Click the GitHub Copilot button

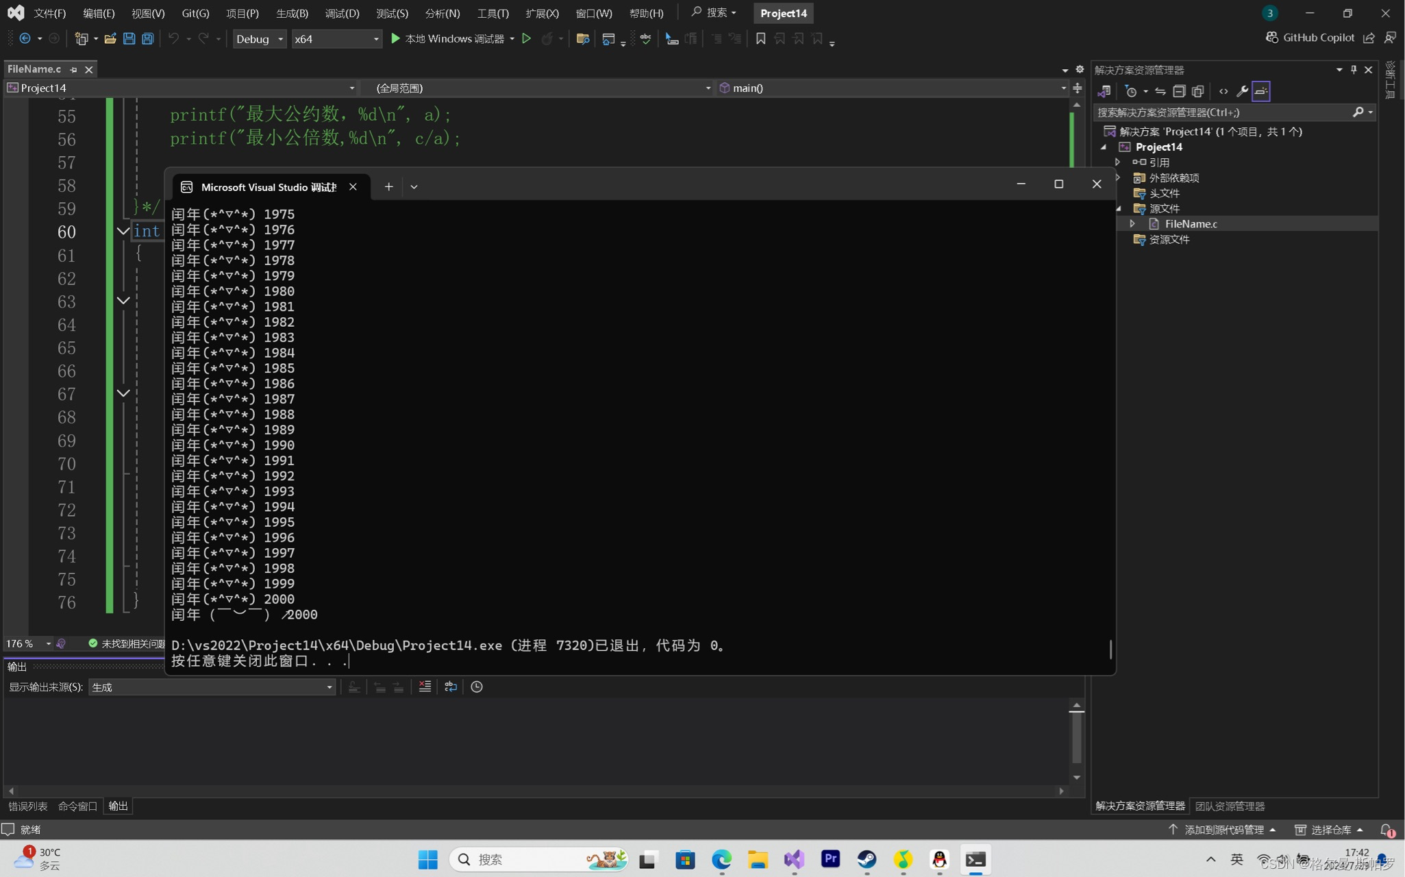tap(1310, 38)
